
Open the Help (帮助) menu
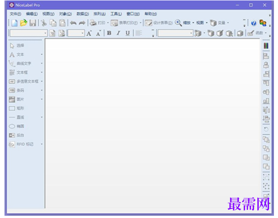point(151,14)
